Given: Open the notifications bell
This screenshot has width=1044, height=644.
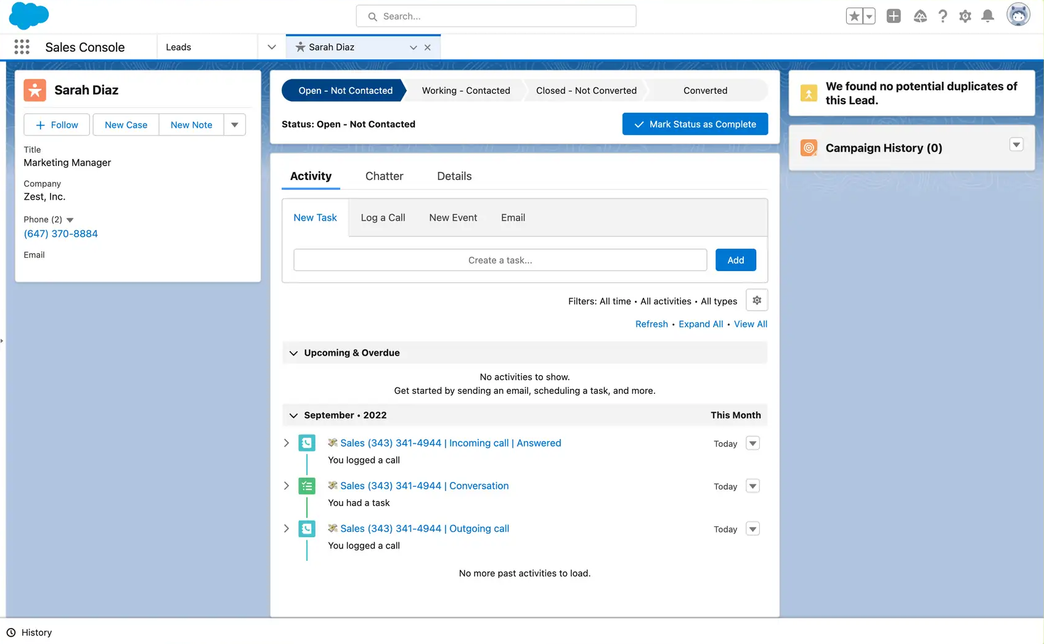Looking at the screenshot, I should pyautogui.click(x=987, y=16).
